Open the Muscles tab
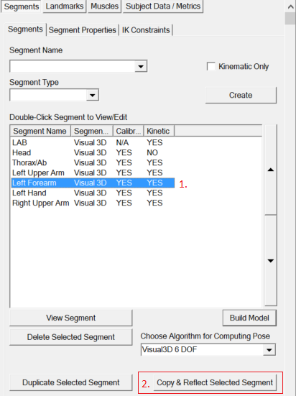 pos(105,6)
